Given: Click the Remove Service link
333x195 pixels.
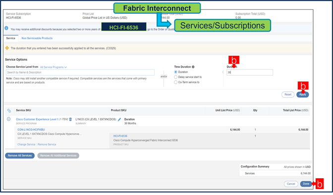Looking at the screenshot, I should coord(47,145).
